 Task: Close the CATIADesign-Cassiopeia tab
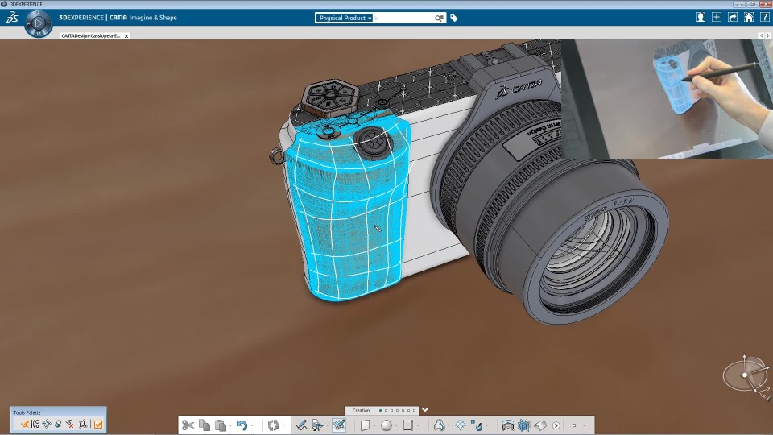tap(126, 36)
